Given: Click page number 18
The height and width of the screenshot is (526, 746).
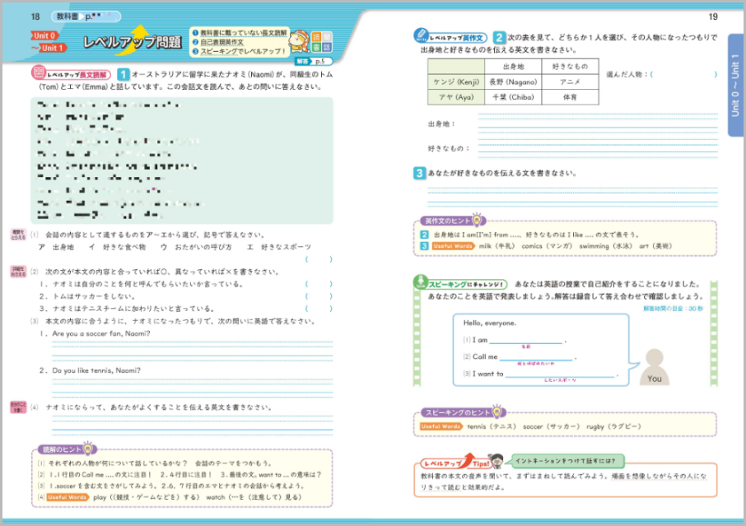Looking at the screenshot, I should point(35,16).
